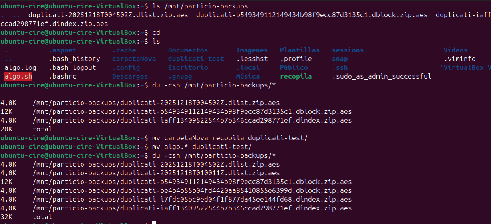Click the Escritorio folder name
This screenshot has height=224, width=491.
[x=188, y=67]
